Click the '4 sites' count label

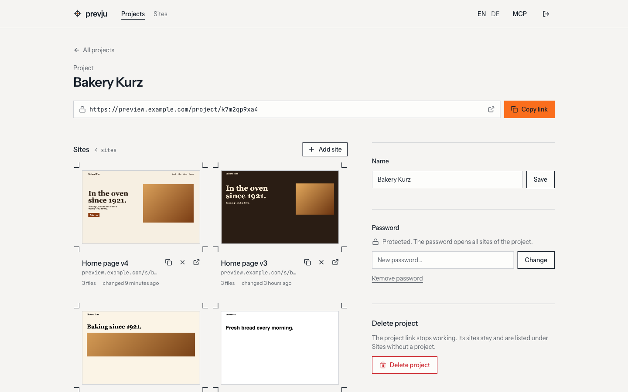click(106, 150)
